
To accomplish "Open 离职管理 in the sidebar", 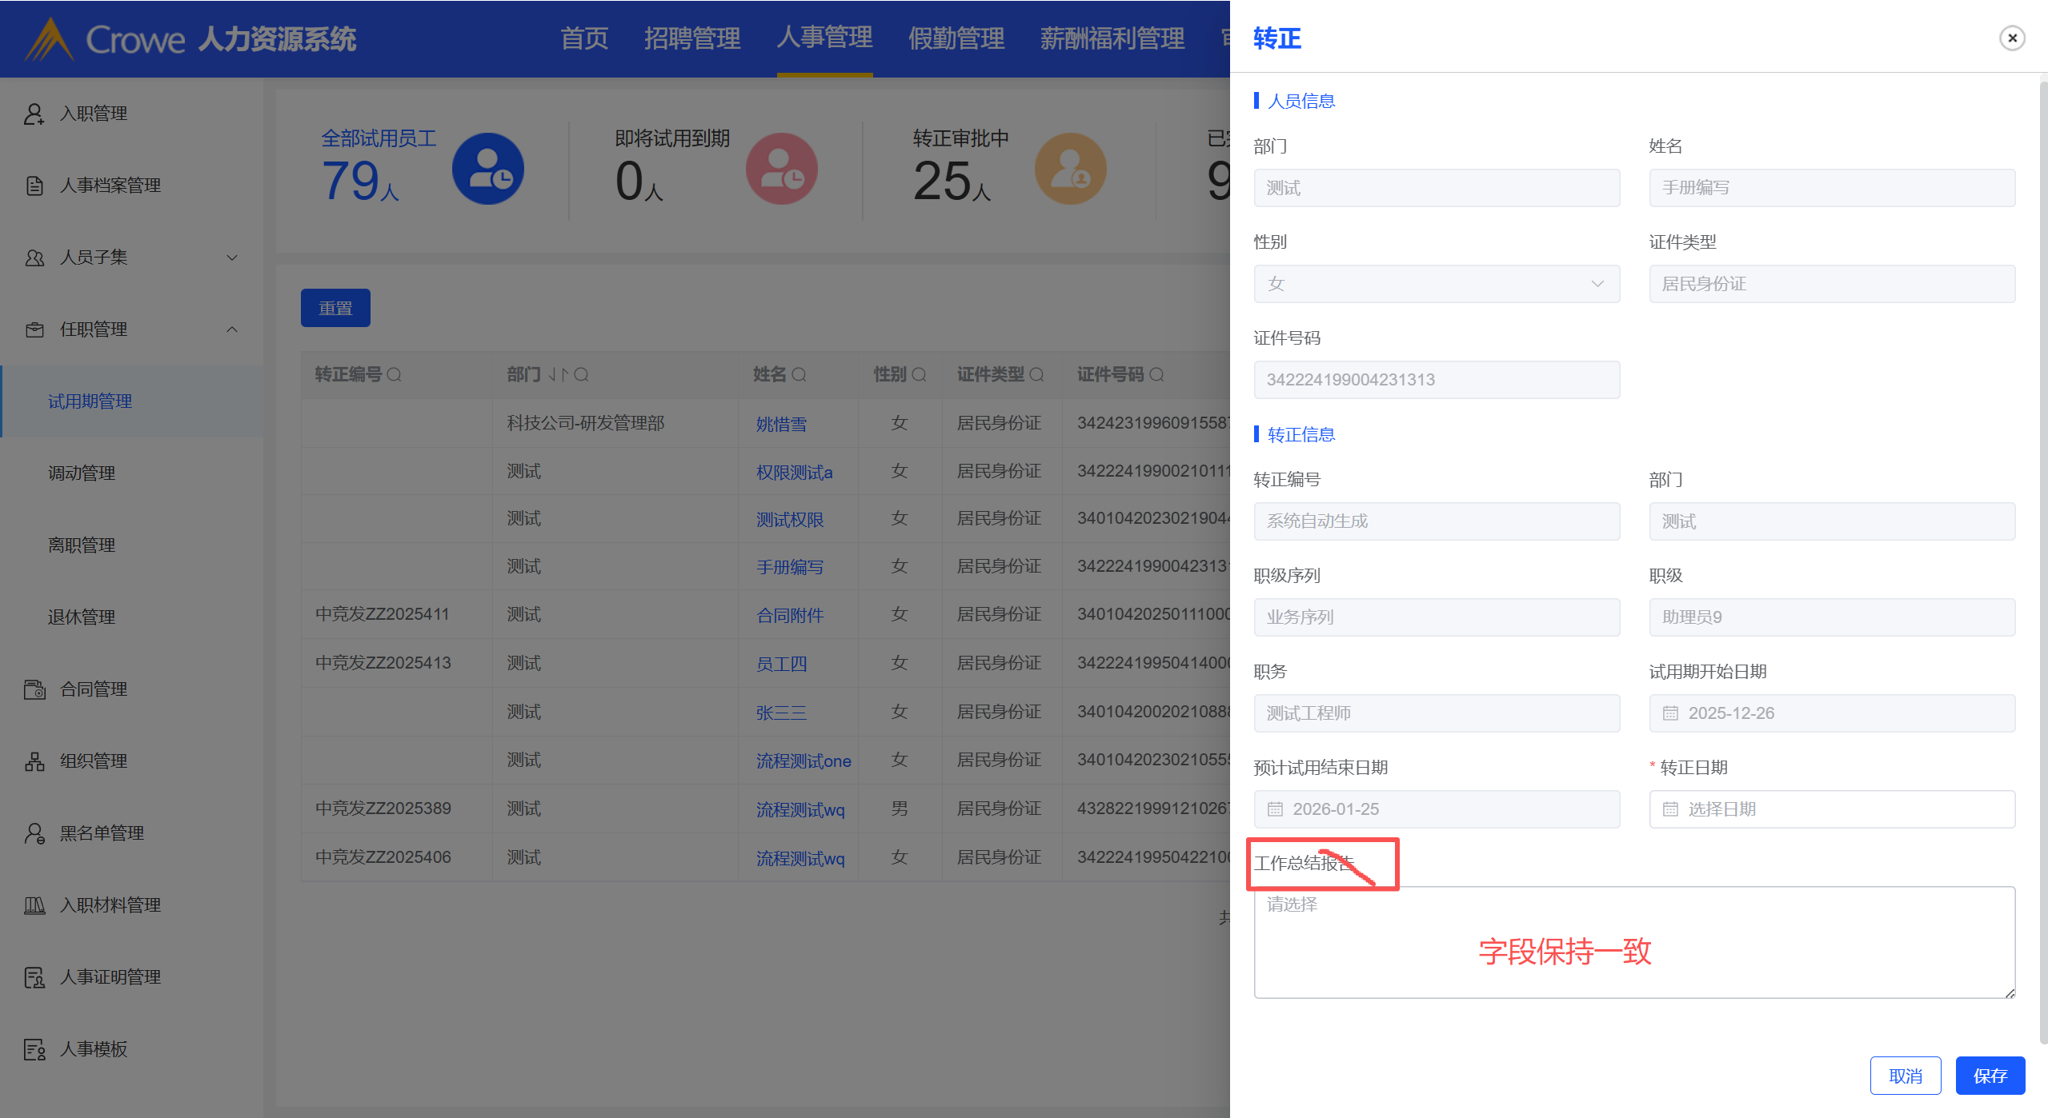I will pyautogui.click(x=82, y=545).
